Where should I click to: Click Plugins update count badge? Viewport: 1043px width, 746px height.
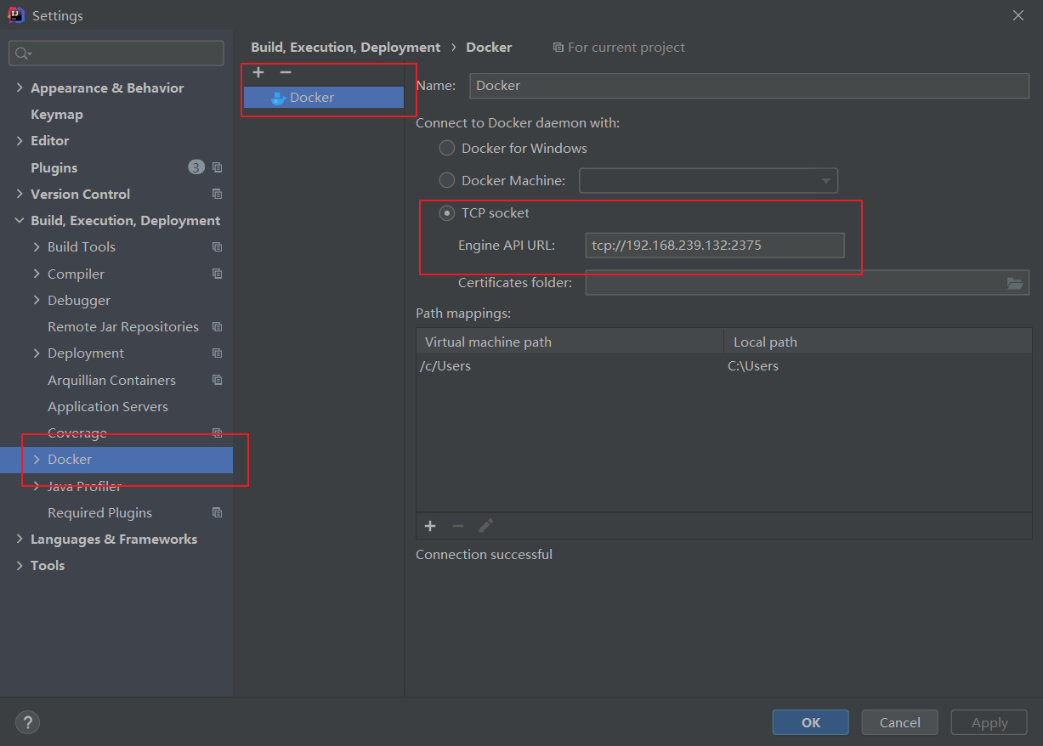pos(196,167)
